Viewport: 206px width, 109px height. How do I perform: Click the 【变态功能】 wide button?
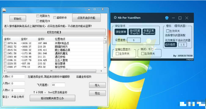[x=54, y=32]
